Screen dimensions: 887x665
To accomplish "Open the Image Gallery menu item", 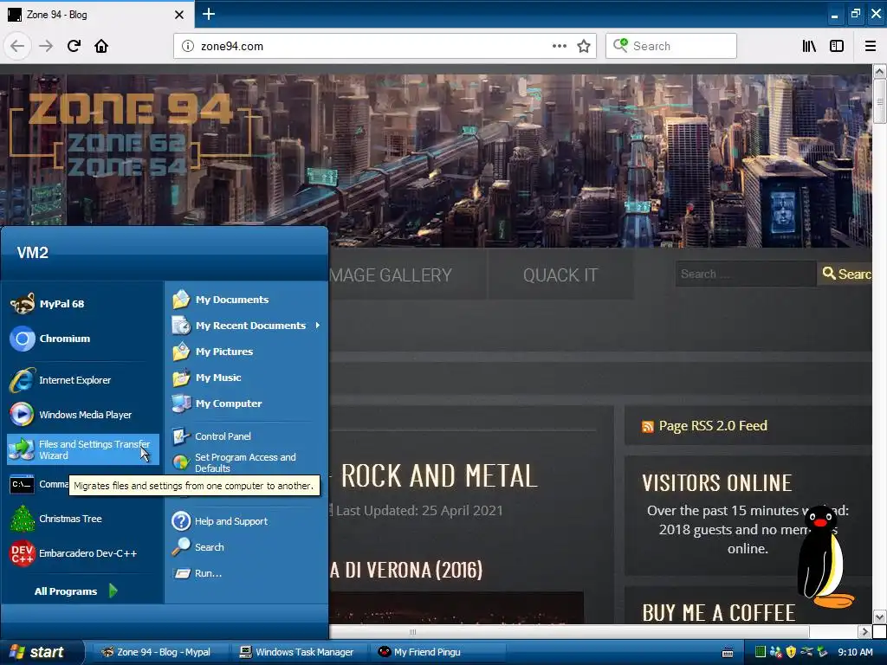I will click(x=391, y=274).
